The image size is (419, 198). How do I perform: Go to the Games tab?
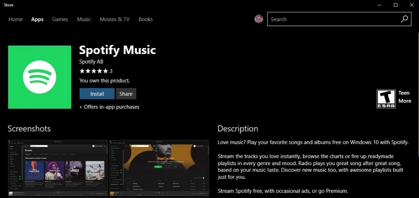[x=60, y=19]
